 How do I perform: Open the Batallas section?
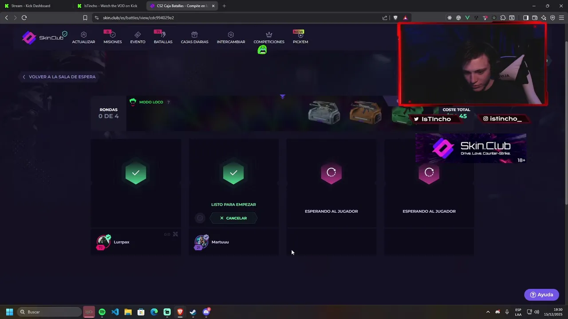click(x=163, y=38)
